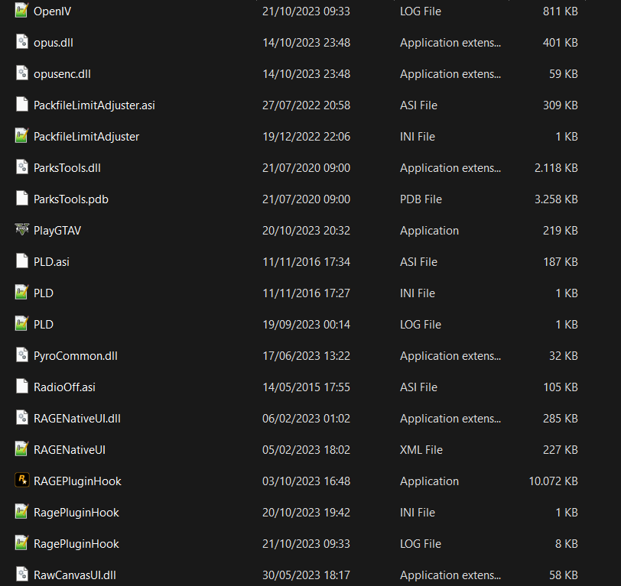Click size 811 KB of OpenIV
This screenshot has width=621, height=586.
tap(560, 11)
